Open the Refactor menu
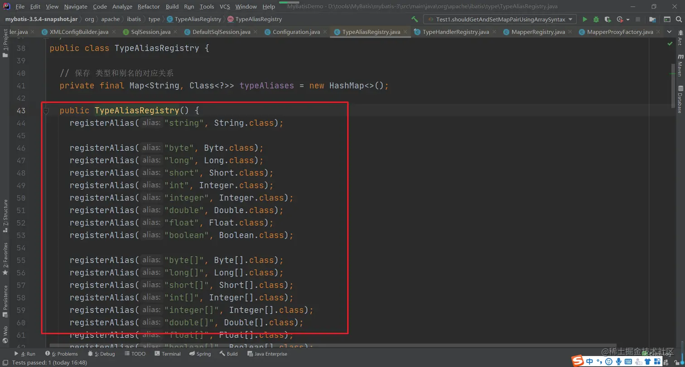The image size is (685, 367). pos(149,6)
